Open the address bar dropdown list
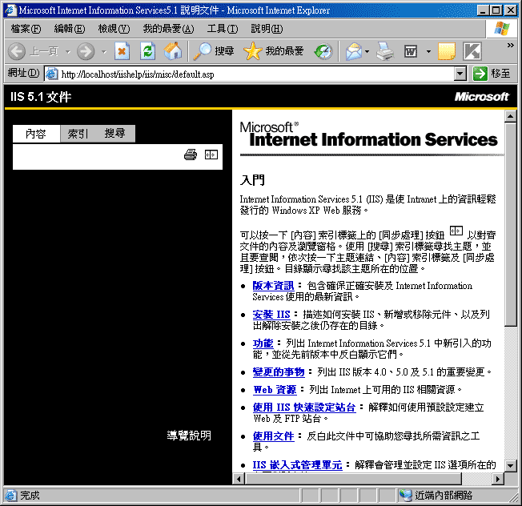The height and width of the screenshot is (506, 522). [460, 74]
